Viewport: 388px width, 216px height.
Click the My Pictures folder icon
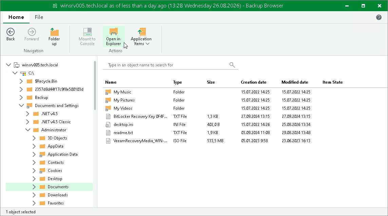(108, 100)
